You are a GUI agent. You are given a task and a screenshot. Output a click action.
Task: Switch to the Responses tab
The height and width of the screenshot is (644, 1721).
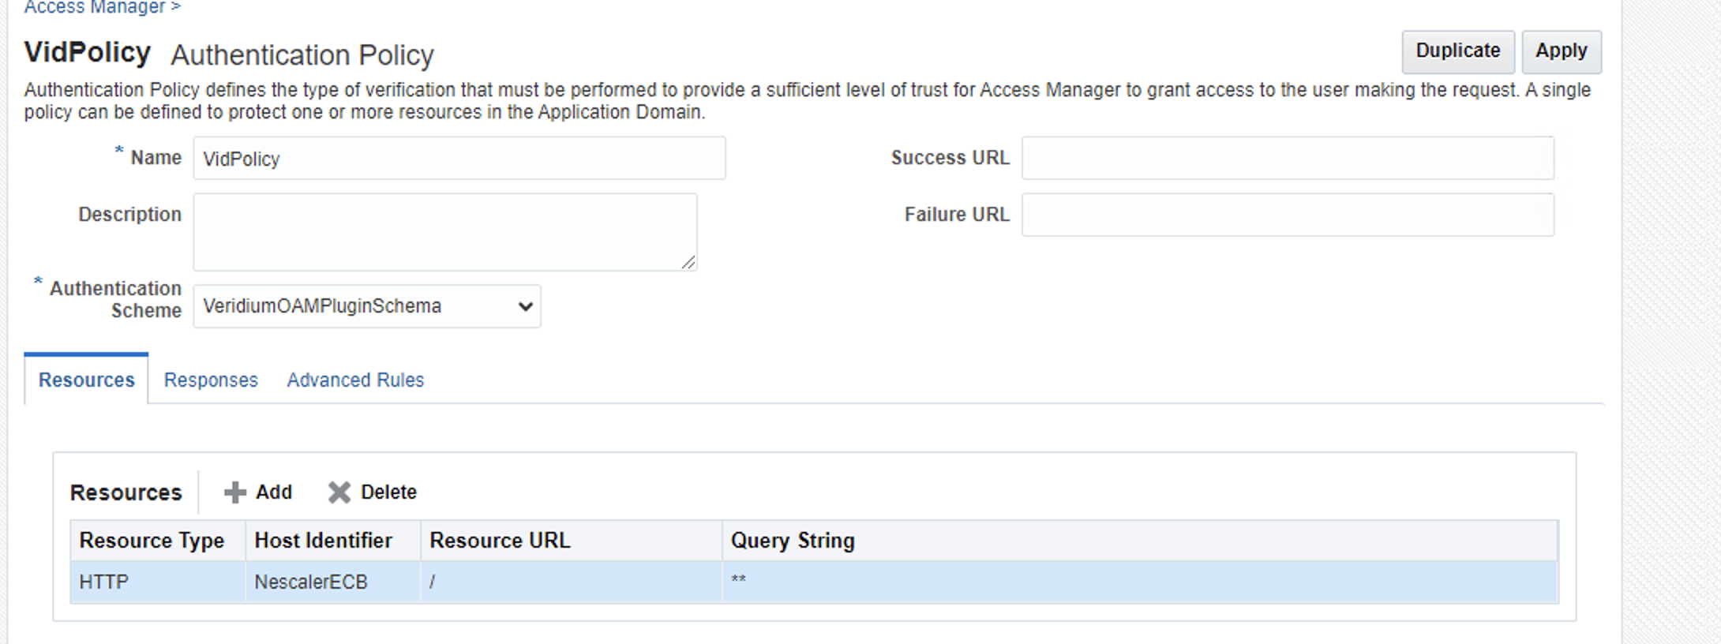(x=211, y=380)
